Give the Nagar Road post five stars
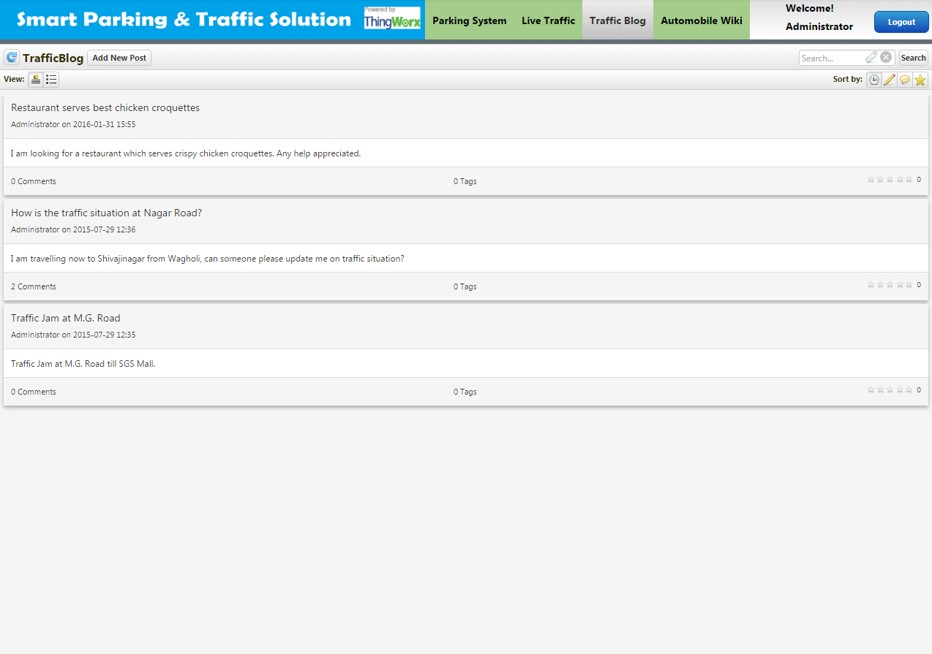Image resolution: width=932 pixels, height=654 pixels. [x=909, y=284]
